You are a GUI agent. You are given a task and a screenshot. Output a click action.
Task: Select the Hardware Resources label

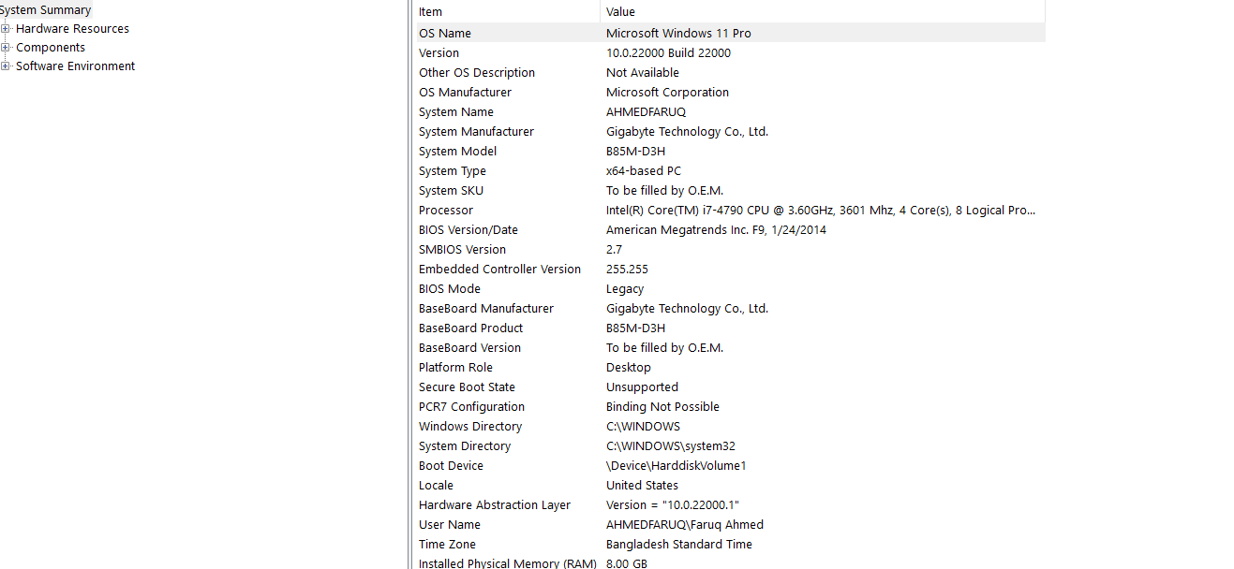(x=72, y=29)
